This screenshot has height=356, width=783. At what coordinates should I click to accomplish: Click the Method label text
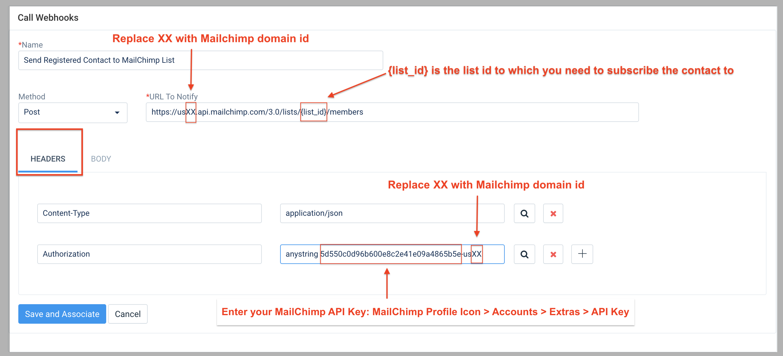[32, 97]
